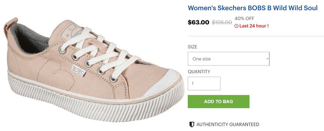Click the Last 24 hour notice
The height and width of the screenshot is (131, 324).
(254, 26)
